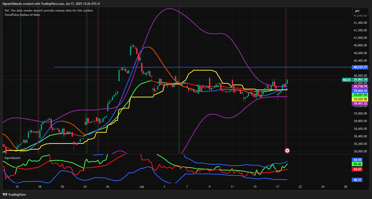
Task: Click the 39,901.19 current price label
Action: click(x=360, y=80)
